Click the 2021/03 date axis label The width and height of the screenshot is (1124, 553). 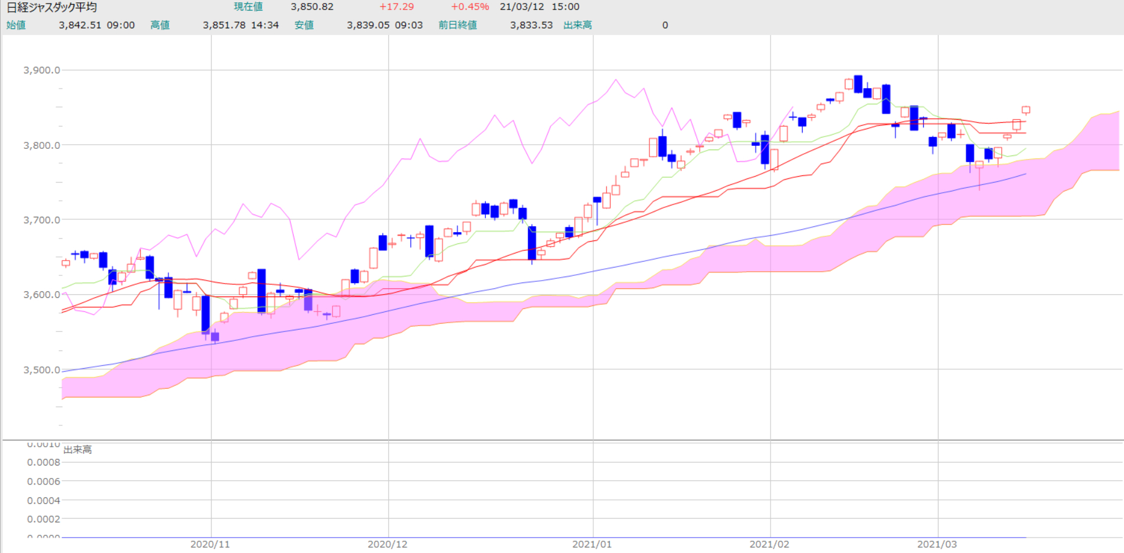937,544
